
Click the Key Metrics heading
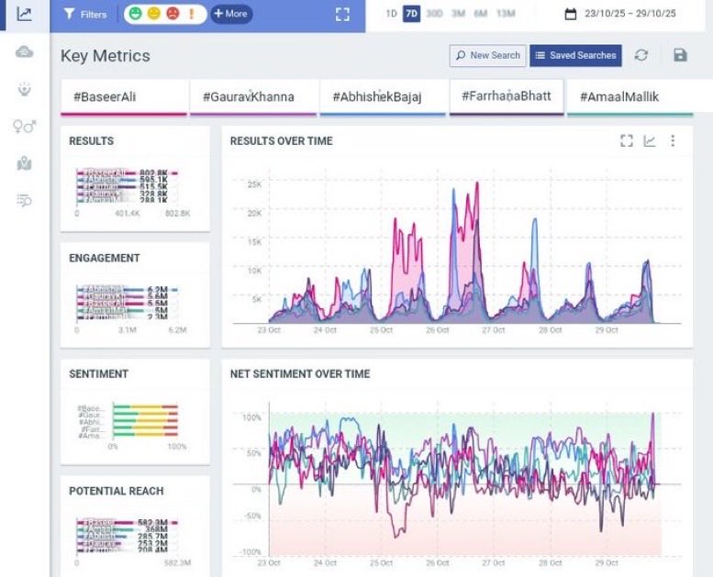105,56
